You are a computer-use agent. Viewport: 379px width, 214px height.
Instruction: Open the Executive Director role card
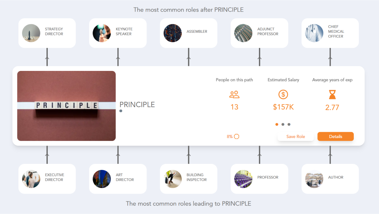click(47, 179)
